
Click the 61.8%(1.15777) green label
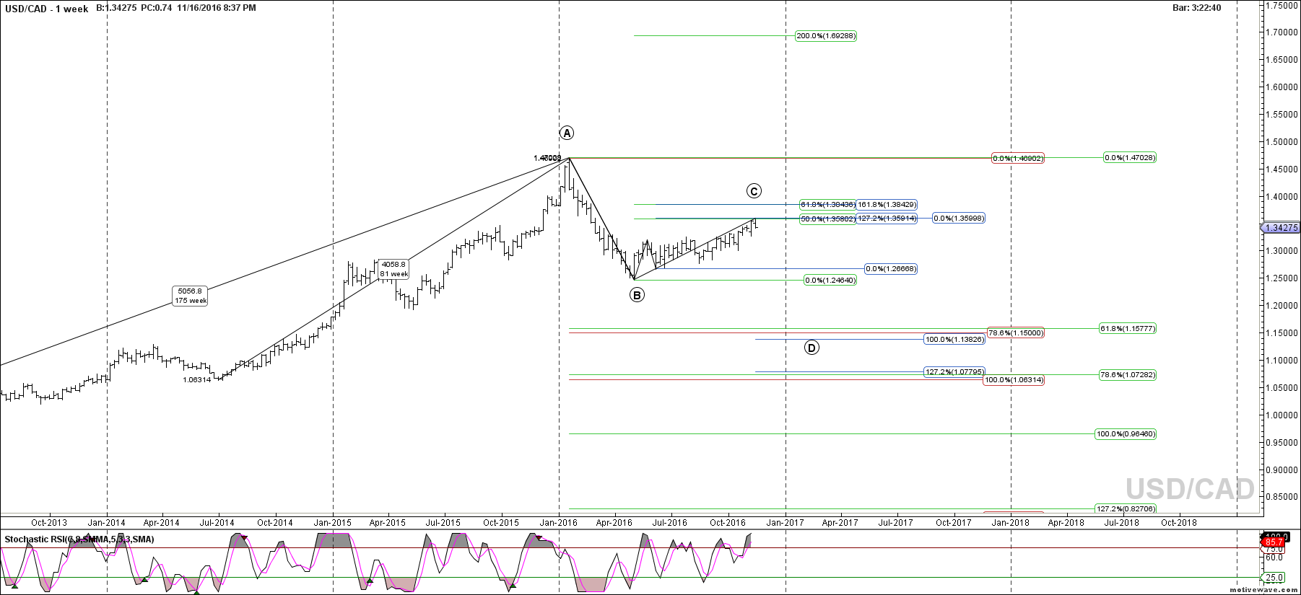point(1127,329)
